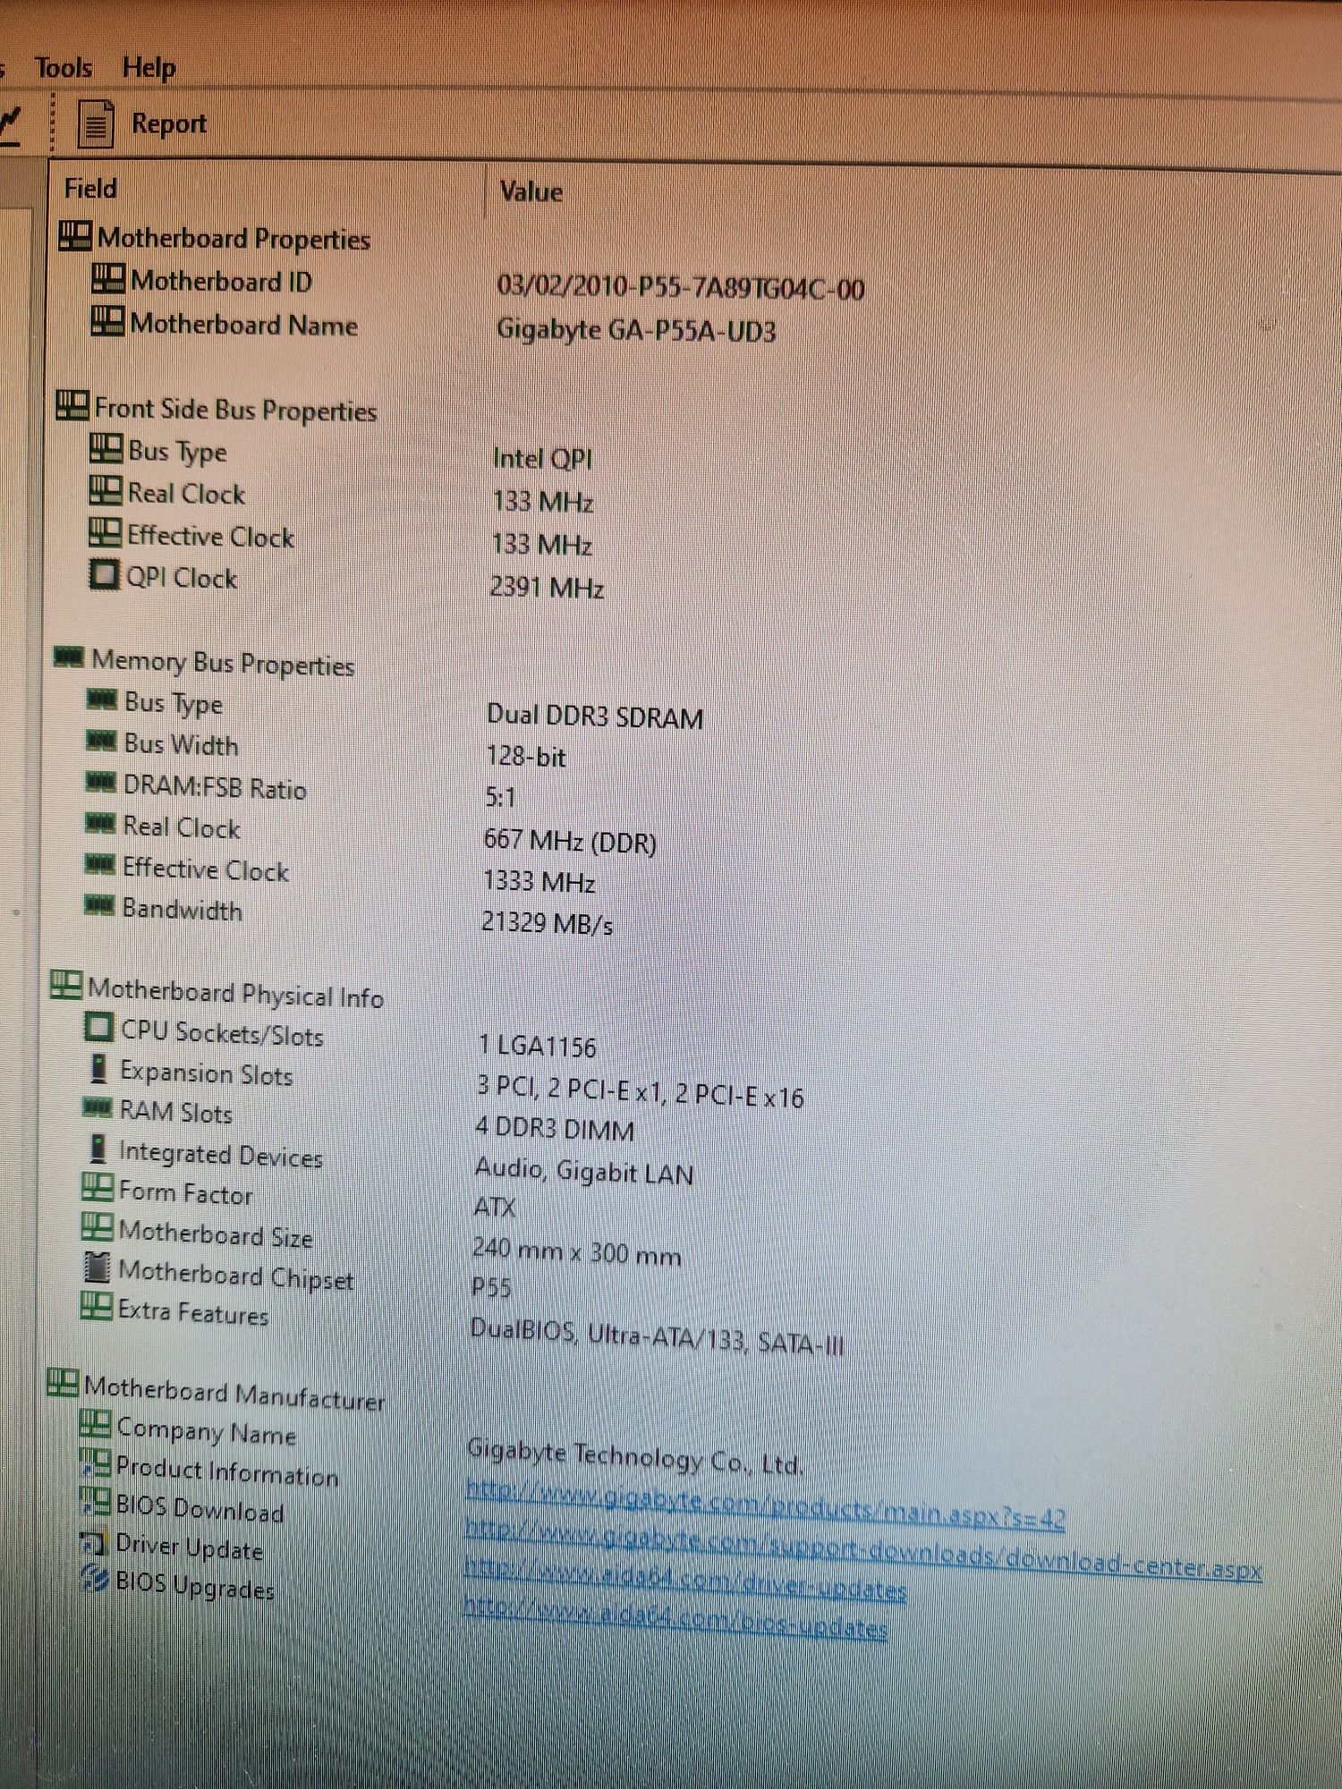Click the Expansion Slots icon

(98, 1067)
